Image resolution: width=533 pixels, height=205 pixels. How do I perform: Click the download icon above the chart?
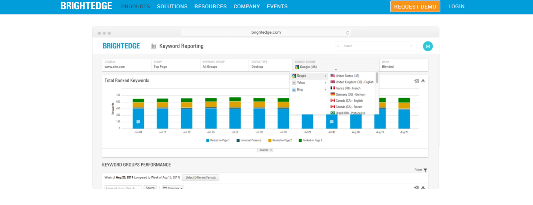pyautogui.click(x=423, y=81)
